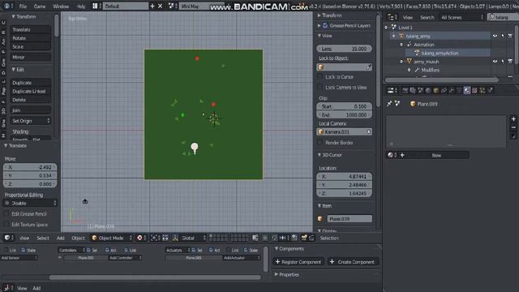Image resolution: width=519 pixels, height=292 pixels.
Task: Open the Game menu
Action: (40, 6)
